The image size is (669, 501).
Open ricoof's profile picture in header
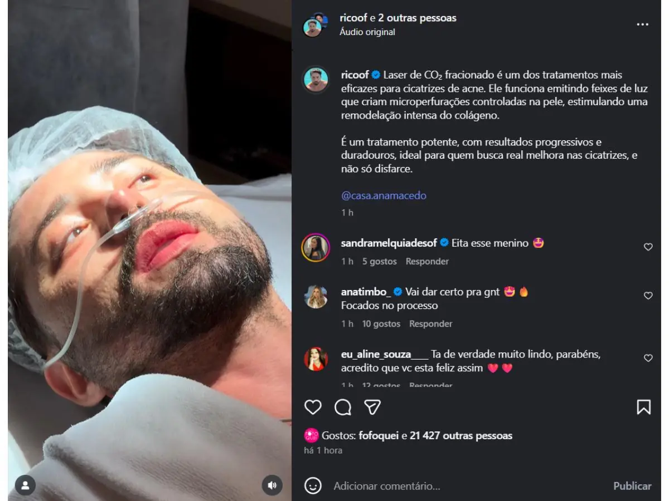point(313,26)
